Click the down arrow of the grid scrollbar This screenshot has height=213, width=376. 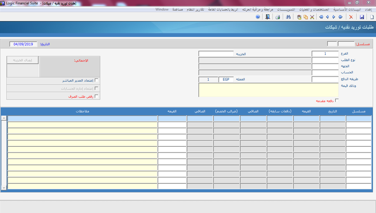point(4,187)
